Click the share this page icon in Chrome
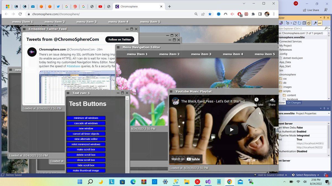The width and height of the screenshot is (332, 186). (203, 14)
